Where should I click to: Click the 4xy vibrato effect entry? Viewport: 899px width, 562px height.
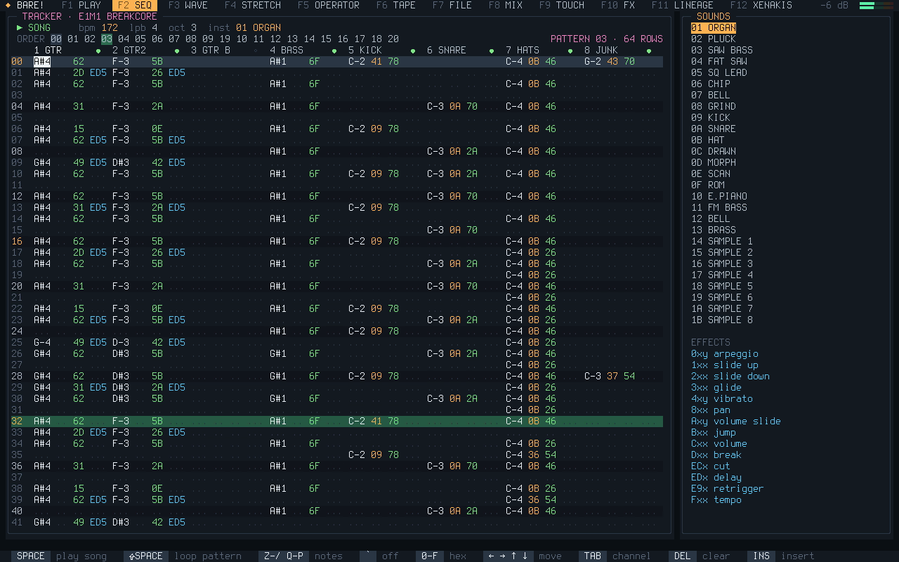point(722,398)
